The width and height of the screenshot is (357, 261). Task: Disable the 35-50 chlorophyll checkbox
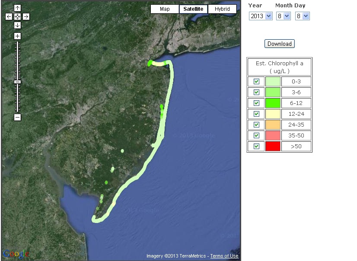click(x=256, y=135)
